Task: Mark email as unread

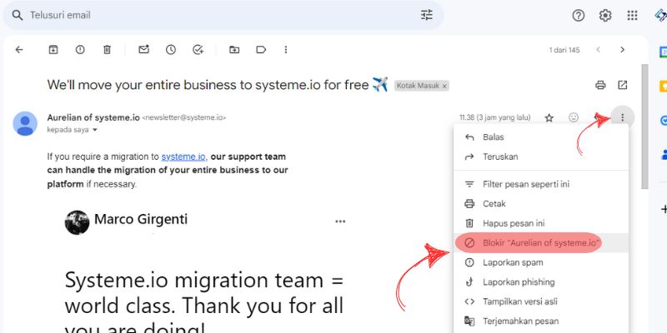Action: [143, 50]
